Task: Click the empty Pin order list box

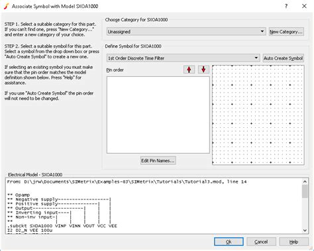Action: 158,115
